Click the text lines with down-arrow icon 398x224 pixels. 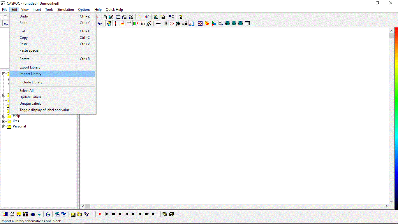221,23
